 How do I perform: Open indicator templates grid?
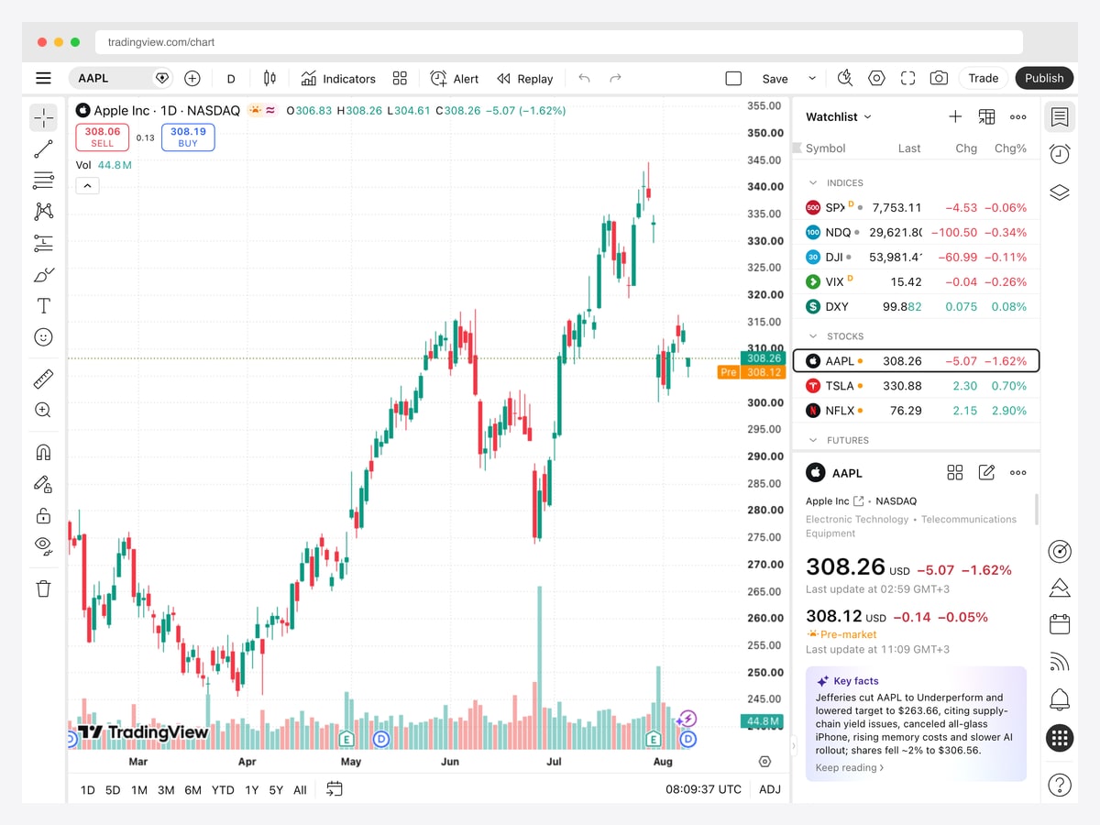(x=400, y=78)
